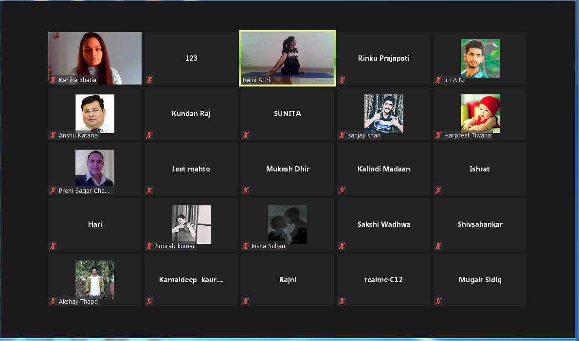Viewport: 579px width, 341px height.
Task: Click Ir FA N's profile picture
Action: [480, 58]
